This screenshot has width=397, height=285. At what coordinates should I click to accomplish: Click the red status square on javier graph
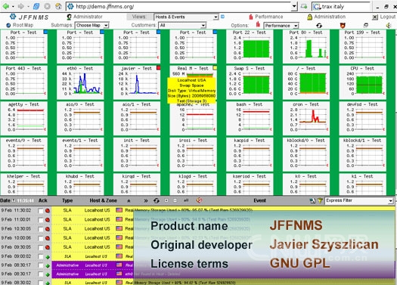point(159,67)
